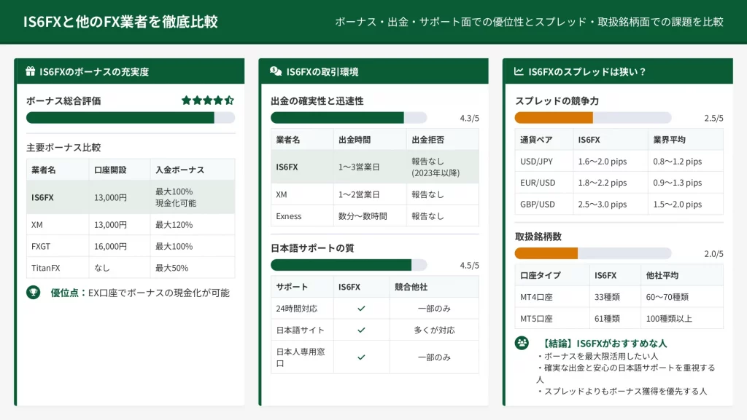Select the 業界平均 column header
This screenshot has width=747, height=420.
coord(669,140)
